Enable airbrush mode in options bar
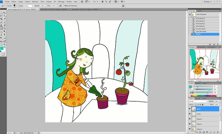This screenshot has height=134, width=222. pos(60,6)
